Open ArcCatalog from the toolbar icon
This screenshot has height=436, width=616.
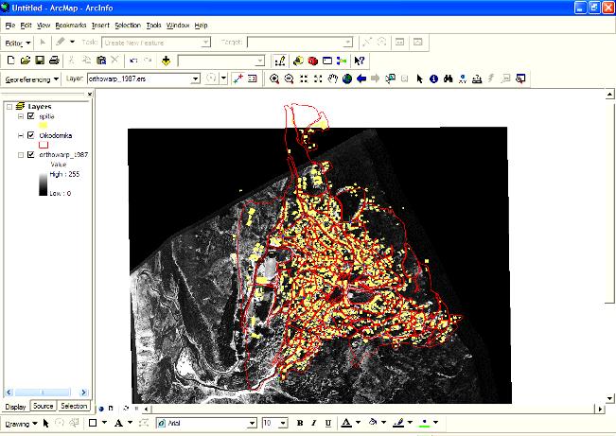tap(298, 61)
